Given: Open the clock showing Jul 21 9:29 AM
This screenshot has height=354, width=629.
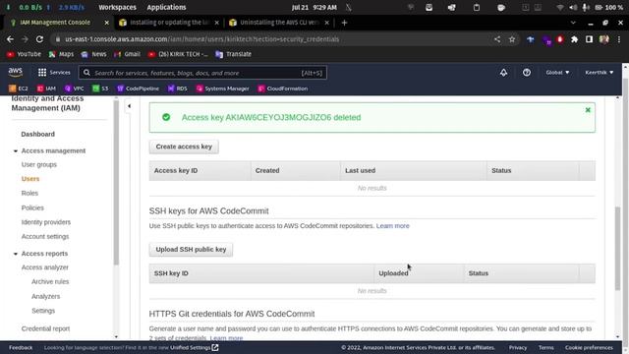Looking at the screenshot, I should [x=314, y=7].
